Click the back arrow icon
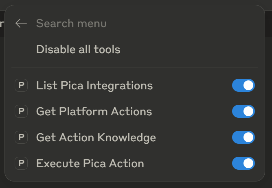The image size is (272, 188). 21,24
